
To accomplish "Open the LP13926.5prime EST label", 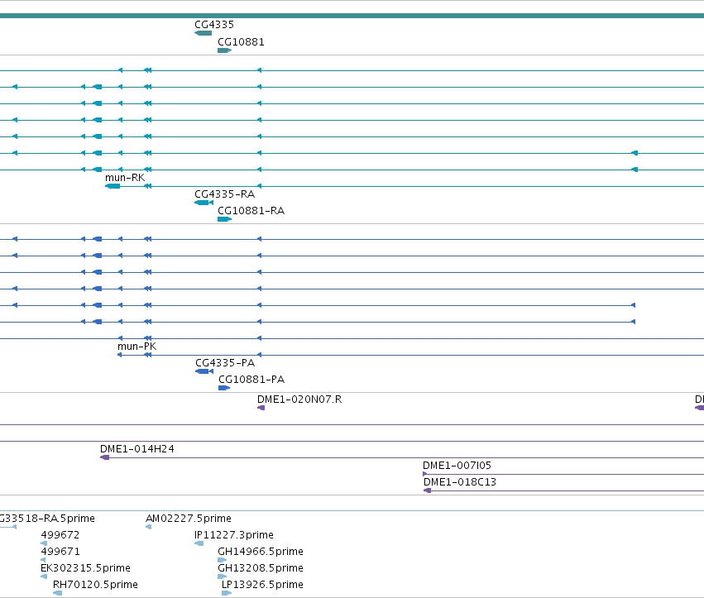I will pyautogui.click(x=262, y=585).
